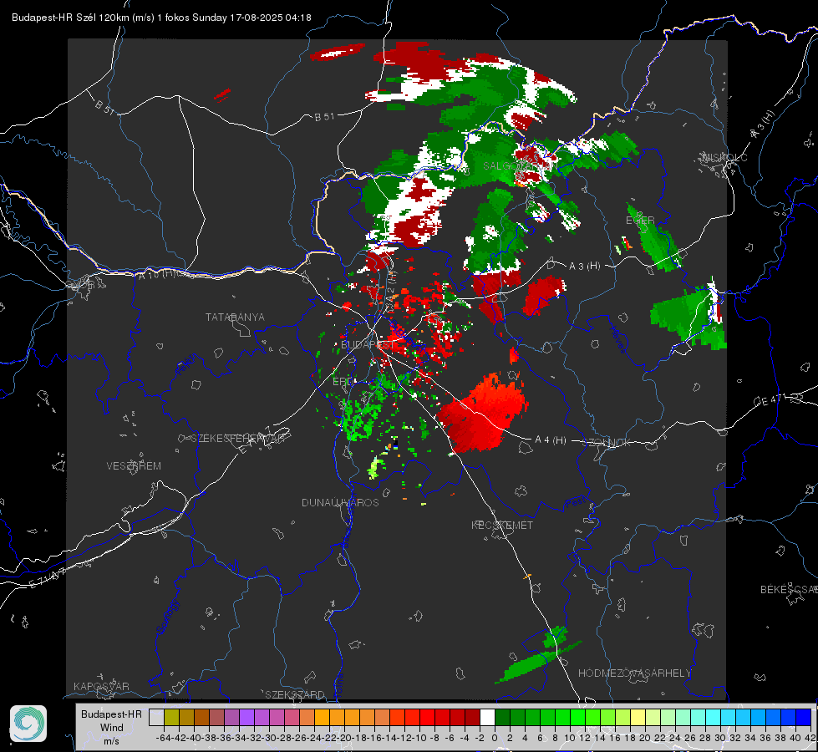Click the Somogy county label

[x=167, y=617]
